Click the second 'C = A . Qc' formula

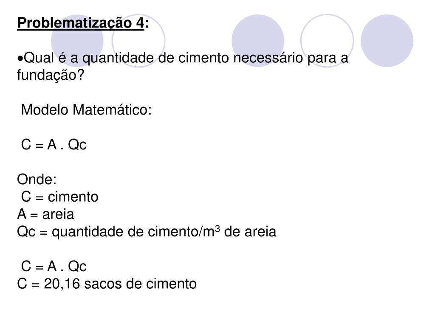pyautogui.click(x=54, y=267)
